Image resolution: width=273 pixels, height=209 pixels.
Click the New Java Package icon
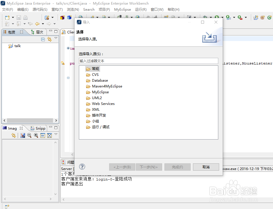263,17
